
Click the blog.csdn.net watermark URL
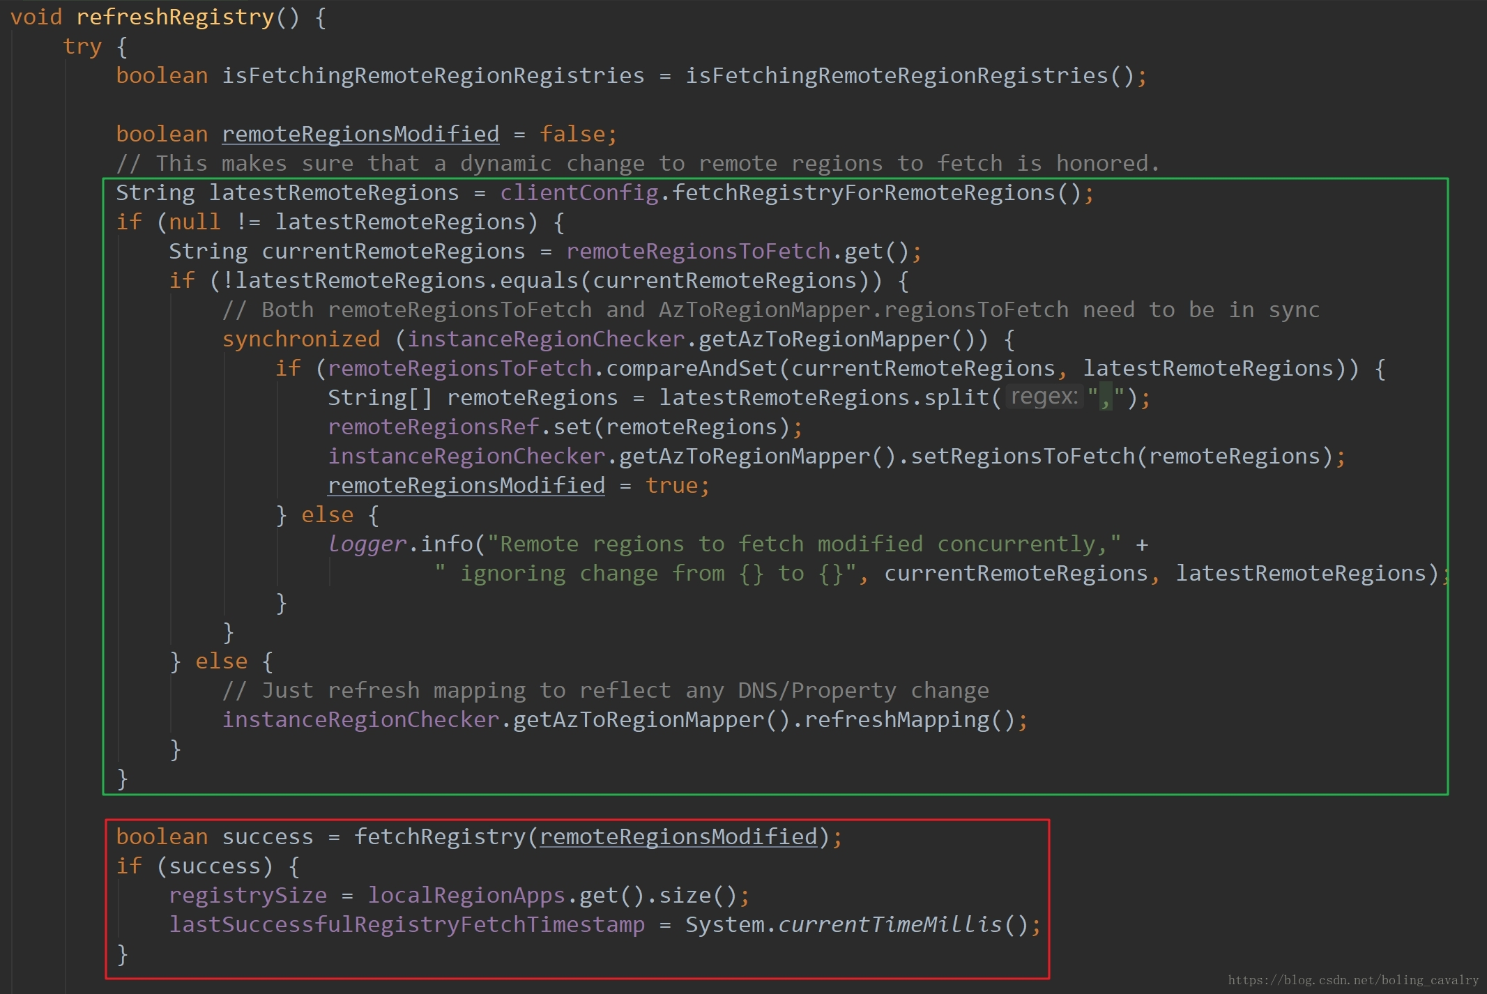tap(1352, 980)
